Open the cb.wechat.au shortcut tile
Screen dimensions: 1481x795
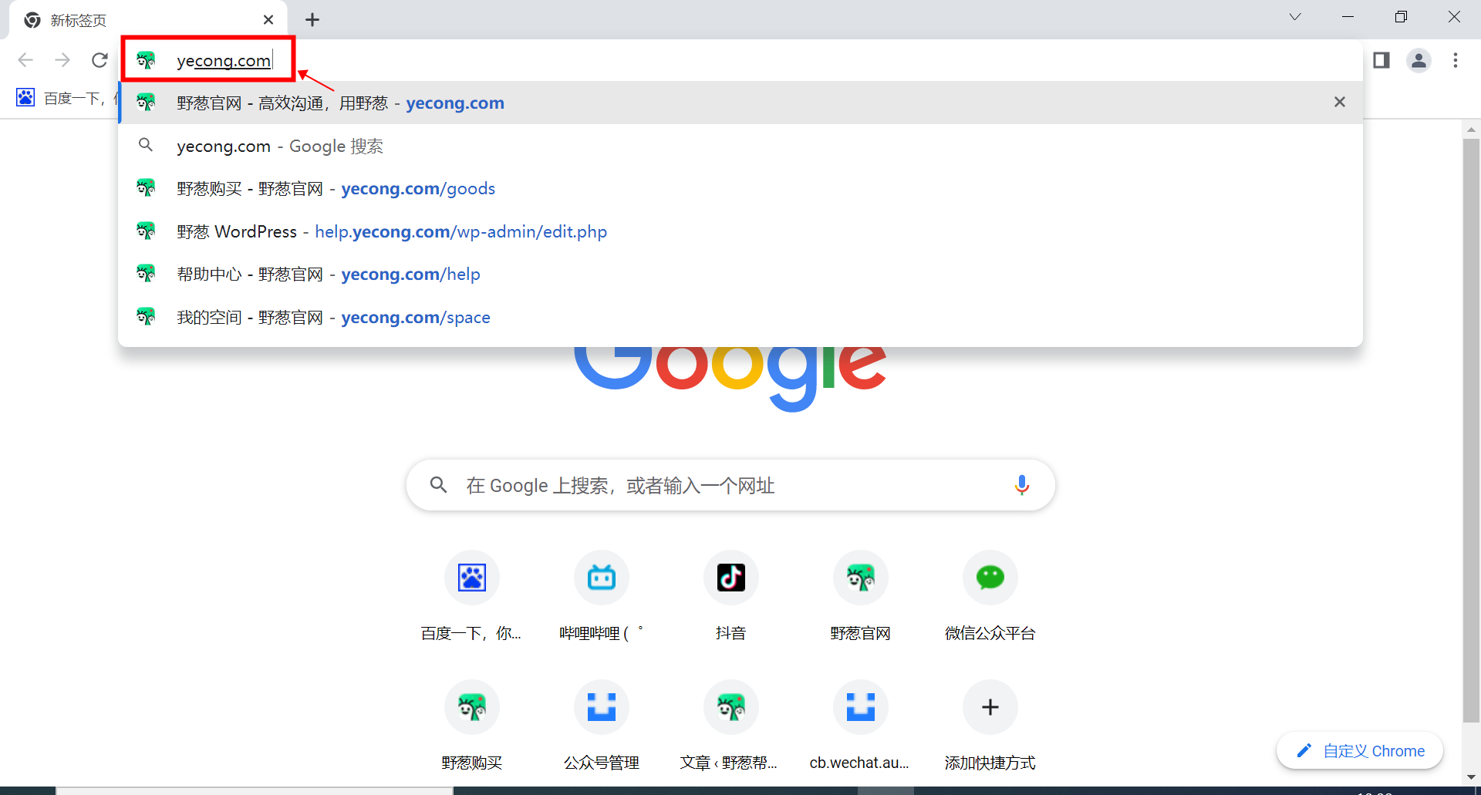tap(860, 726)
